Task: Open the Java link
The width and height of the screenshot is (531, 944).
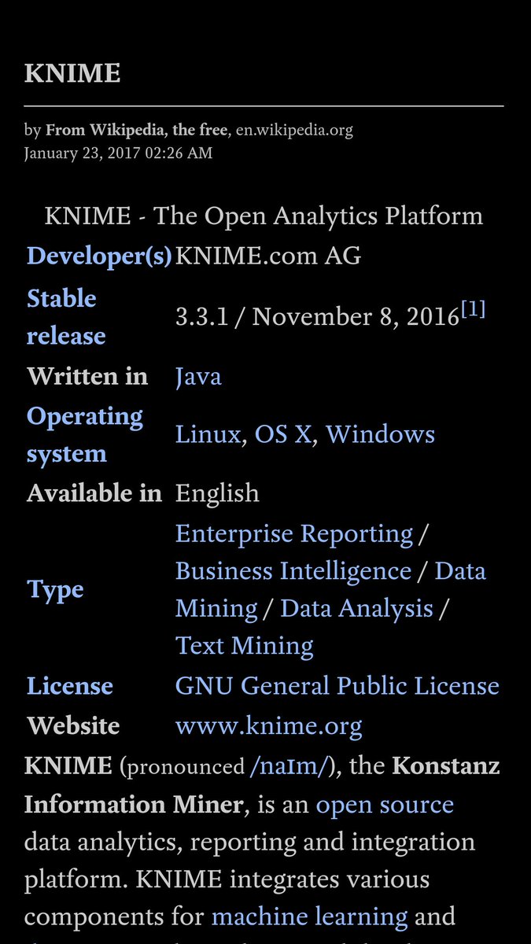Action: [198, 377]
